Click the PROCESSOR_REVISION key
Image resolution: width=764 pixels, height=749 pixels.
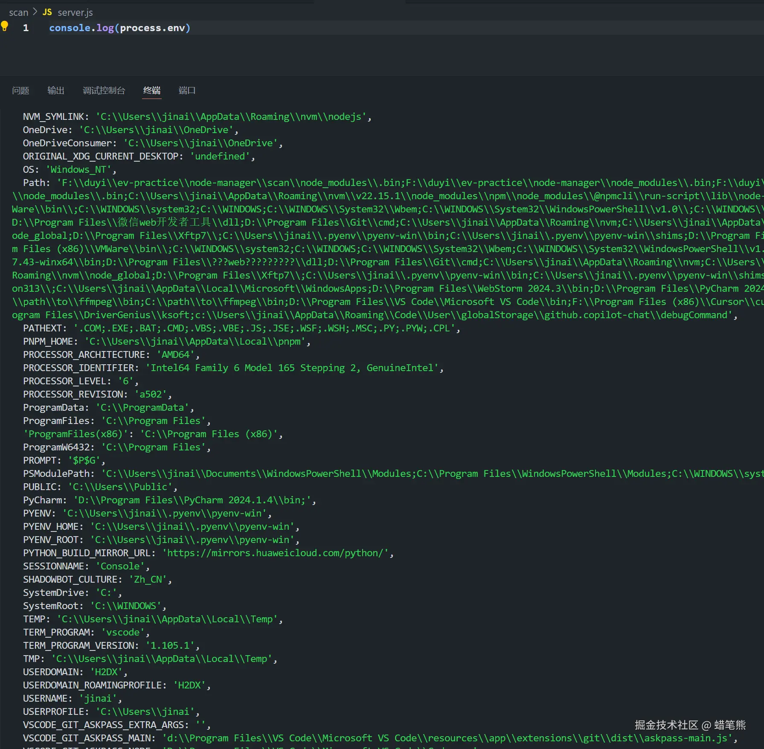coord(73,394)
